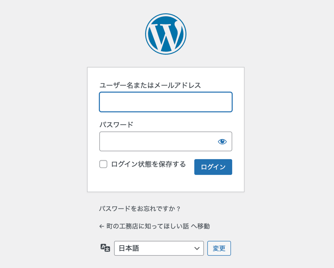The height and width of the screenshot is (268, 334).
Task: Click the 日本語 text in the language selector
Action: point(129,248)
